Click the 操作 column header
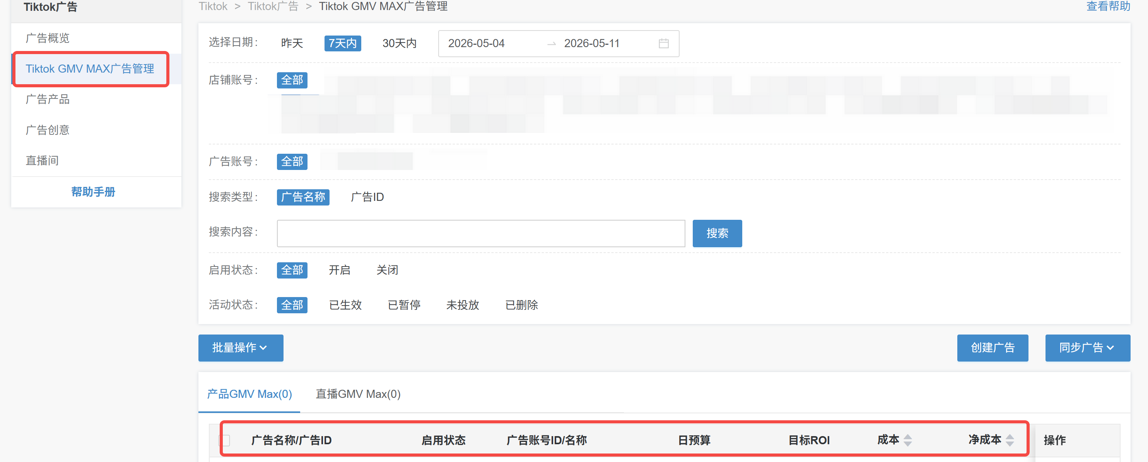Image resolution: width=1148 pixels, height=462 pixels. click(1054, 440)
